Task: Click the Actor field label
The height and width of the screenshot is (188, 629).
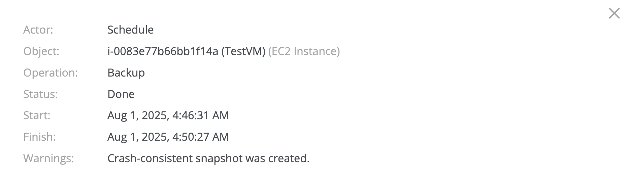Action: click(38, 30)
